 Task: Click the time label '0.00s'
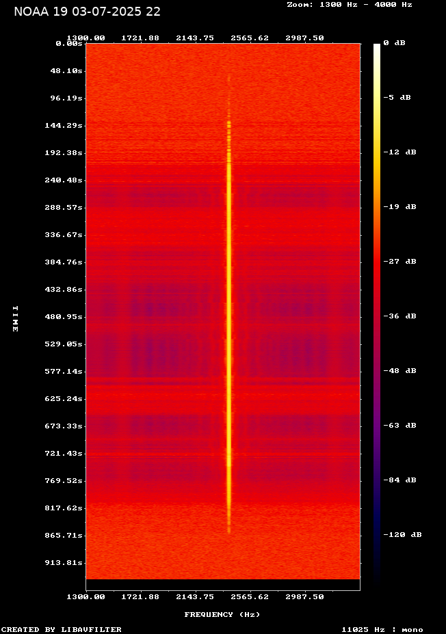click(69, 44)
